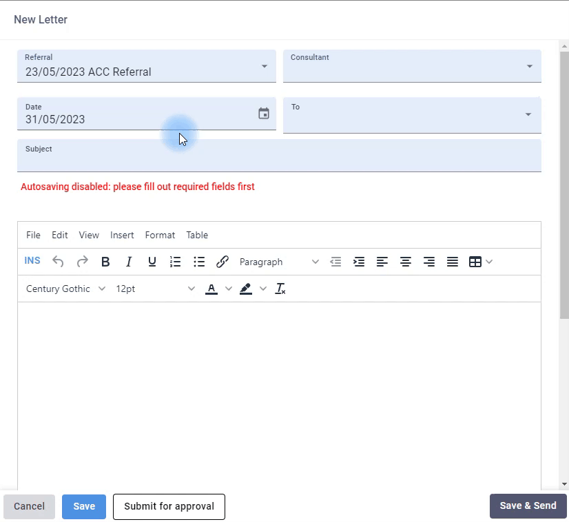Click the Undo icon in the editor toolbar
This screenshot has width=569, height=522.
coord(58,261)
